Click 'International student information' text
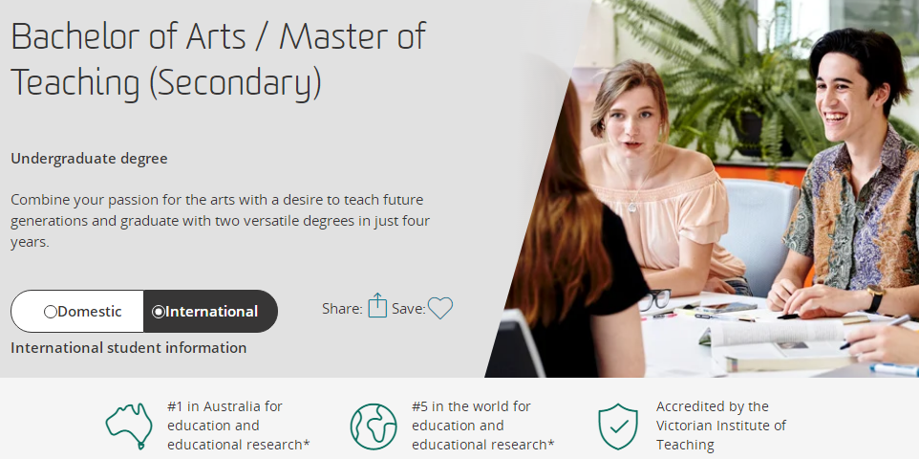The width and height of the screenshot is (919, 459). pos(128,348)
